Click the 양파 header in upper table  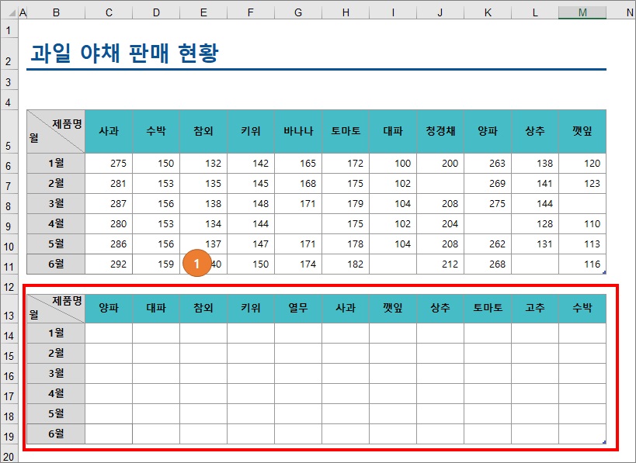488,131
